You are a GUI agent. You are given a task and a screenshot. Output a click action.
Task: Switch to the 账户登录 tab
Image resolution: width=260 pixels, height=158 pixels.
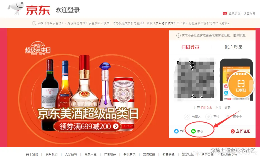point(234,47)
